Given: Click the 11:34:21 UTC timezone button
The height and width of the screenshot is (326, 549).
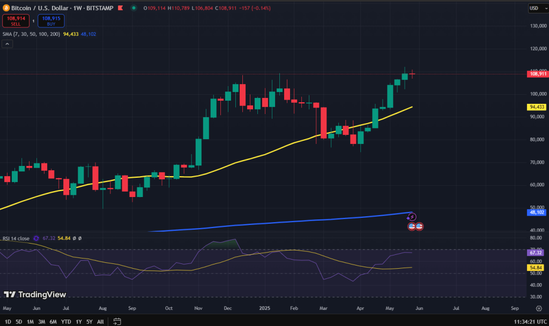Looking at the screenshot, I should [530, 322].
